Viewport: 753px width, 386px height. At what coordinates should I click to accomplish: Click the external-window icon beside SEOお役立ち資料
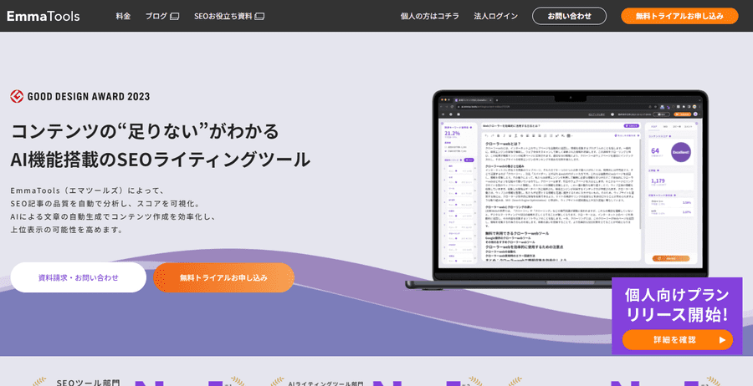259,17
